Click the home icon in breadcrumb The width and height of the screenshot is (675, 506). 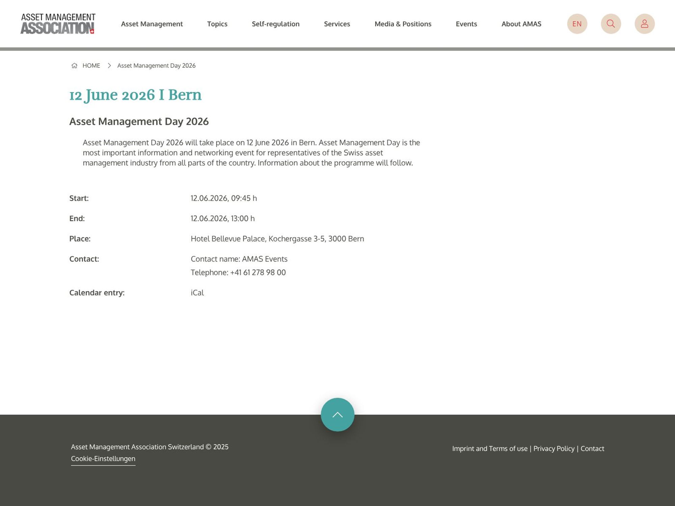[x=74, y=65]
